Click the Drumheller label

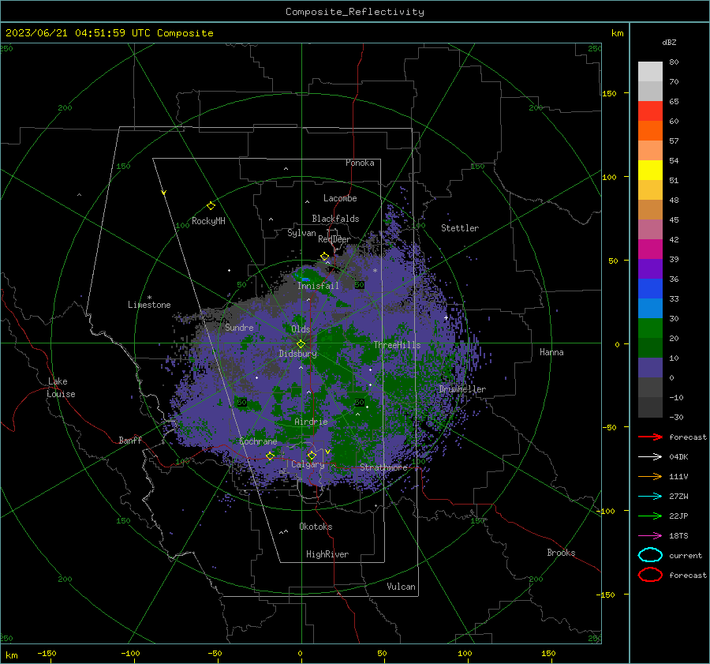click(462, 389)
